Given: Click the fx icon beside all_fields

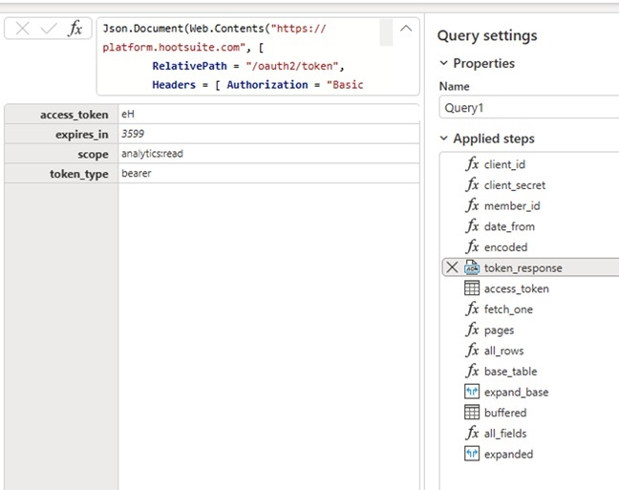Looking at the screenshot, I should [472, 433].
